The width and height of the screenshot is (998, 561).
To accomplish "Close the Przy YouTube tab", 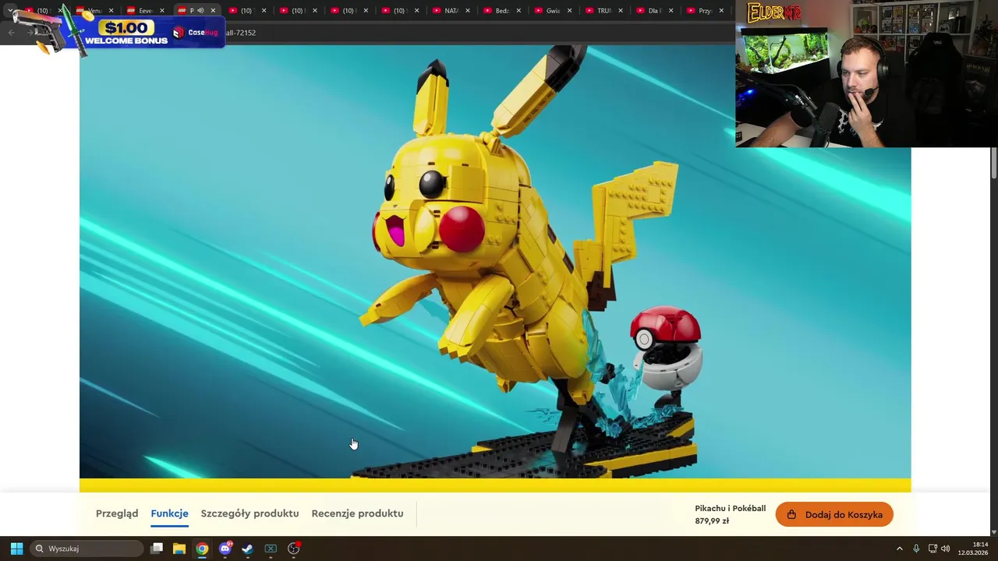I will tap(721, 11).
